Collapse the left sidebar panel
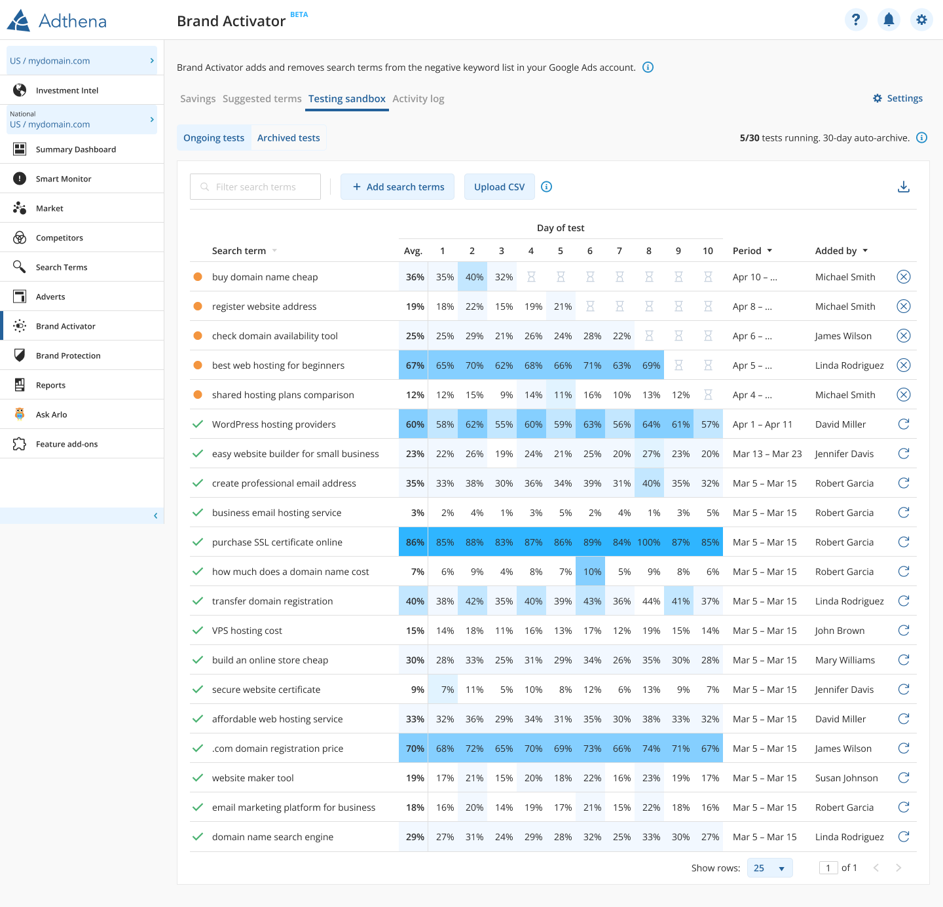Viewport: 943px width, 907px height. pos(155,516)
